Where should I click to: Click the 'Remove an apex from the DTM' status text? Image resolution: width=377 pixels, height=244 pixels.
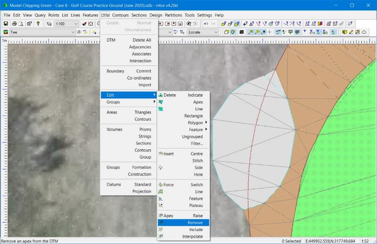coord(29,241)
